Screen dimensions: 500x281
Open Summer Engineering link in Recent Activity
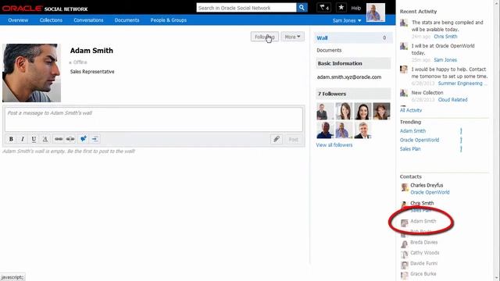coord(462,84)
